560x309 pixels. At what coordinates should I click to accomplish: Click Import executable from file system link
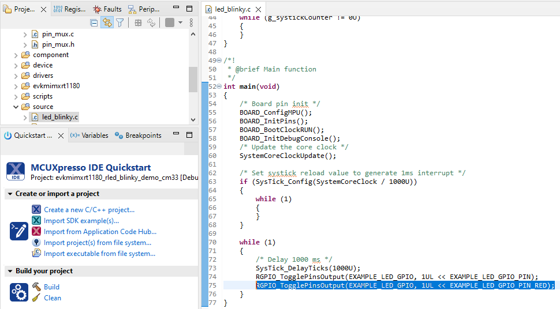coord(99,254)
